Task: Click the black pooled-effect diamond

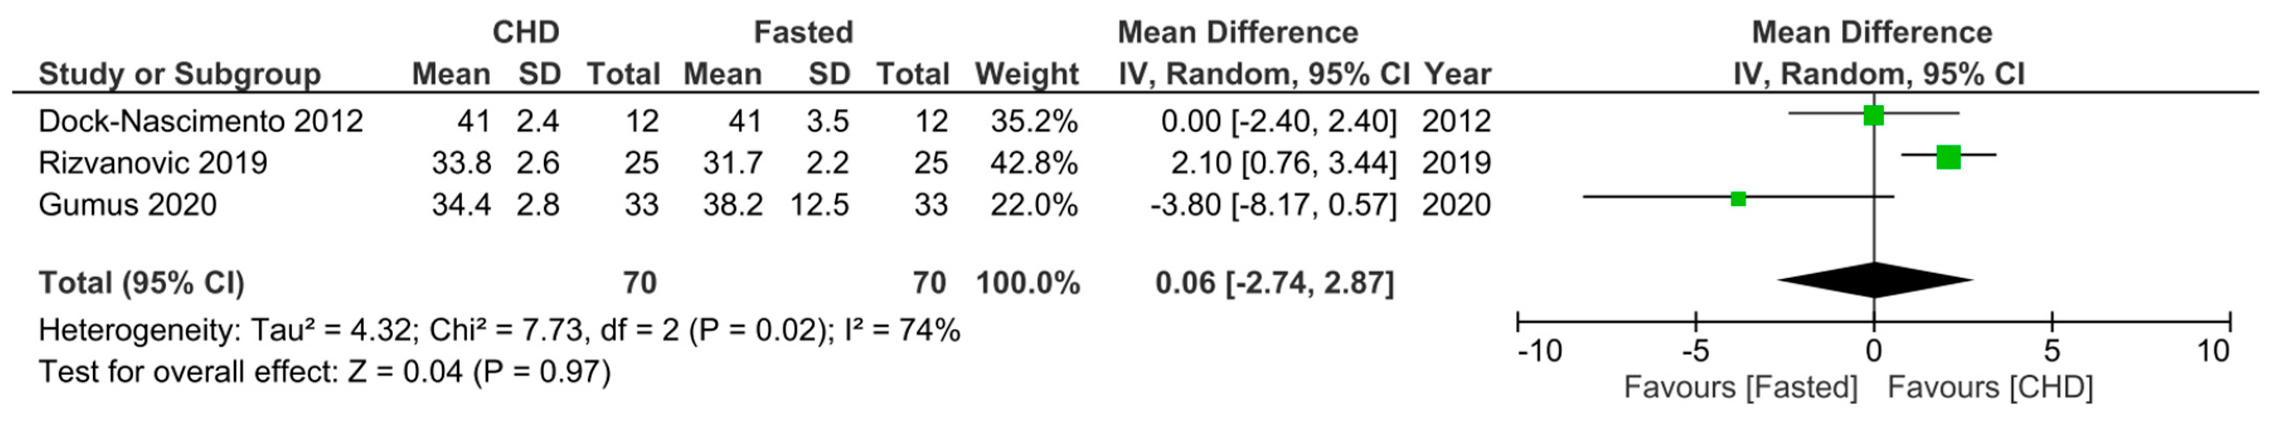Action: coord(1875,280)
